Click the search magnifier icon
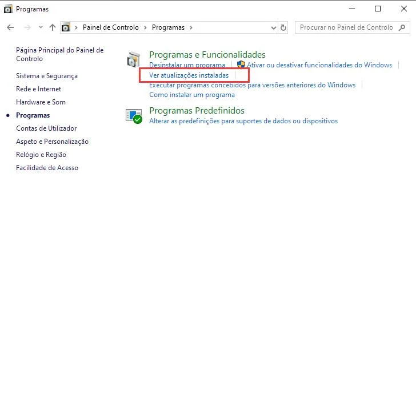Image resolution: width=416 pixels, height=395 pixels. click(x=402, y=27)
